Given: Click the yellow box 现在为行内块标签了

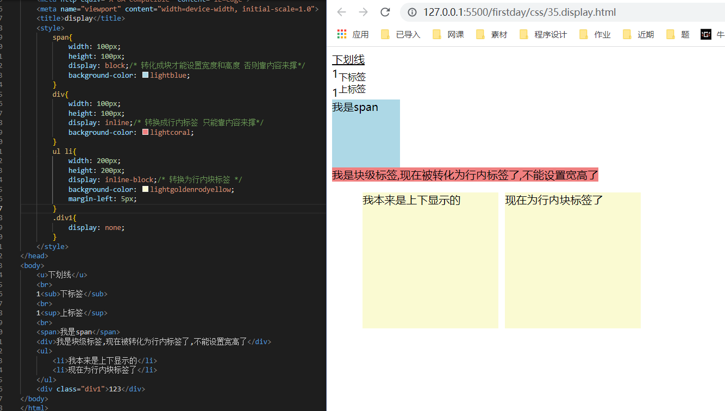Looking at the screenshot, I should 573,260.
